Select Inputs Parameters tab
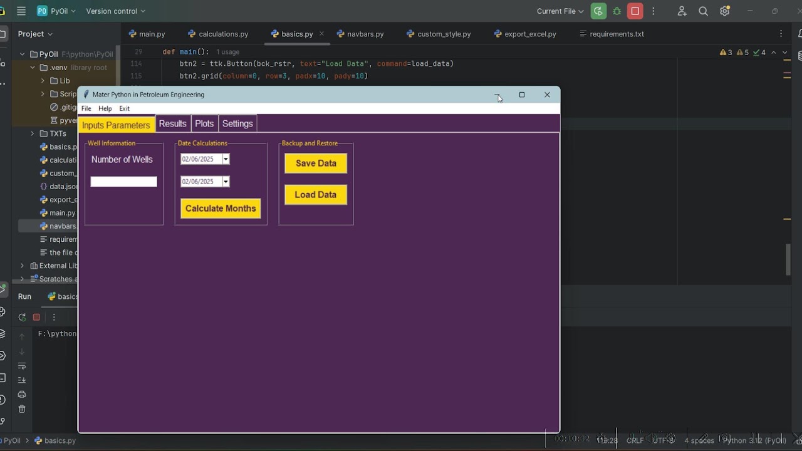Image resolution: width=802 pixels, height=451 pixels. (116, 125)
